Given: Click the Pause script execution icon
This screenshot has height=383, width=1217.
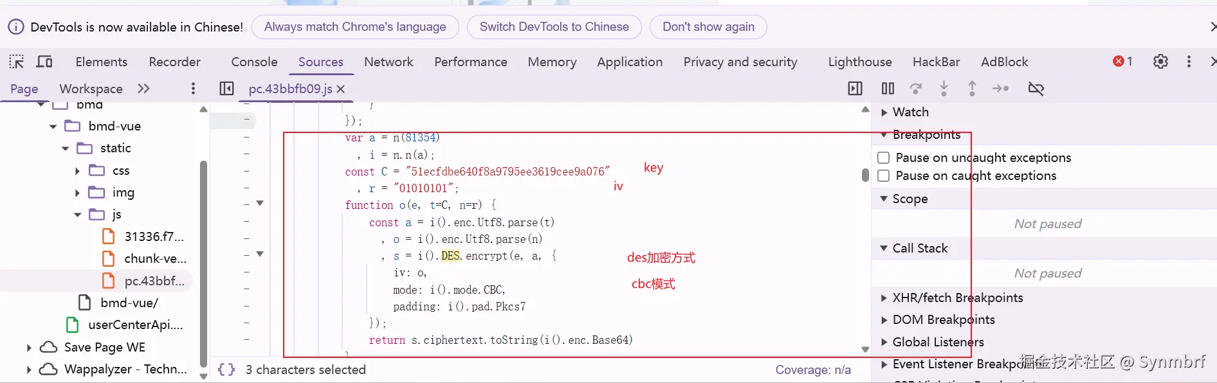Looking at the screenshot, I should click(887, 89).
